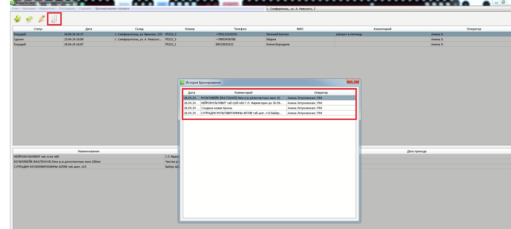
Task: Click the ФармЭксперт app icon in title bar
Action: coord(12,3)
